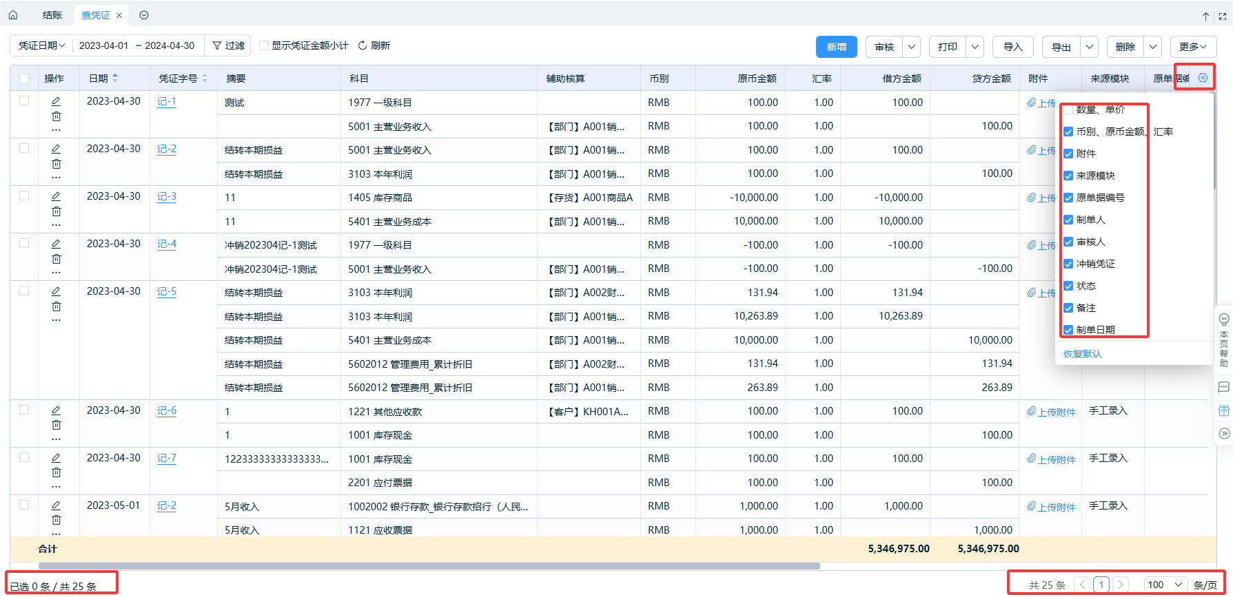Uncheck the 来源模块 column option
Viewport: 1233px width, 597px height.
[x=1068, y=176]
